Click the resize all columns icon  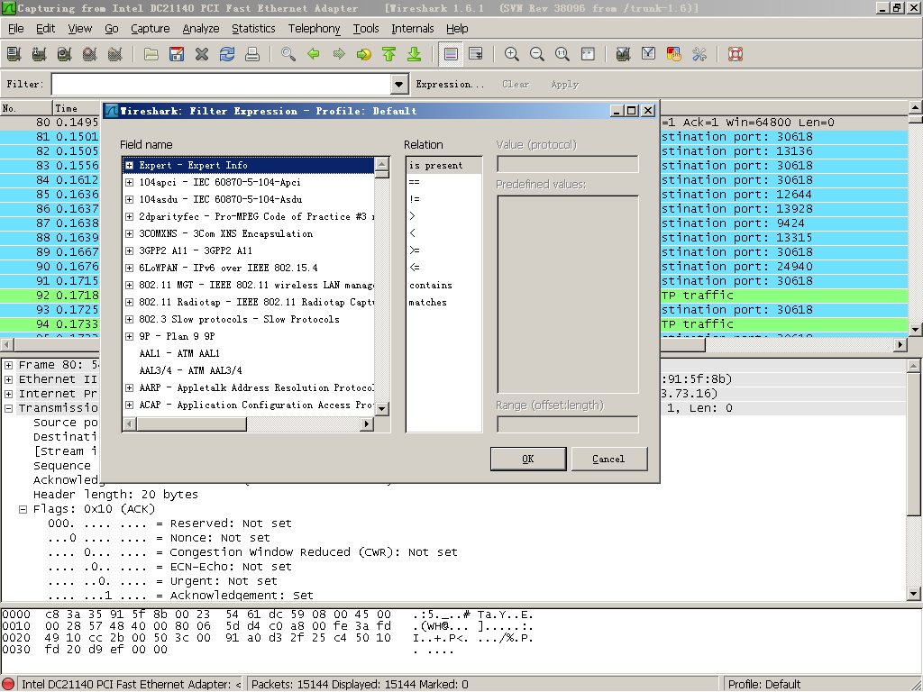click(x=588, y=54)
